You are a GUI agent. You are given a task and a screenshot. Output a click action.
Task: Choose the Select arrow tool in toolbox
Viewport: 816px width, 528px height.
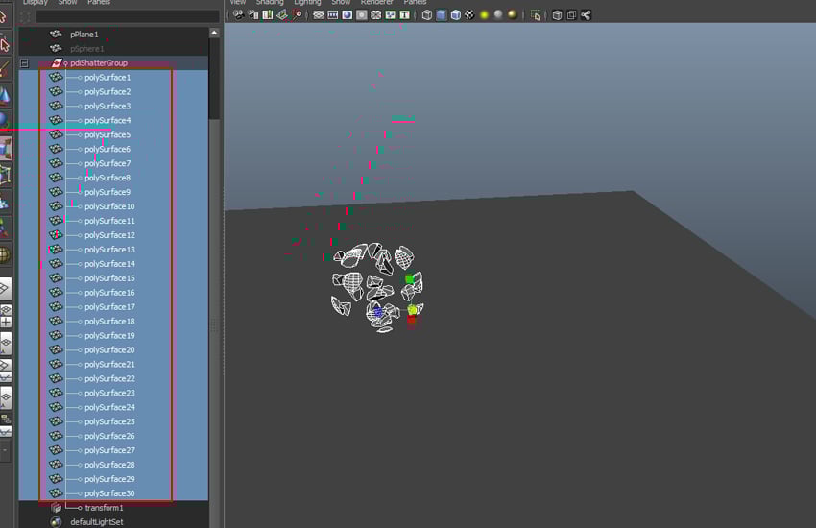coord(5,17)
